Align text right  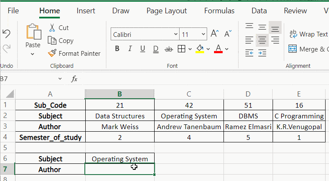(275, 40)
